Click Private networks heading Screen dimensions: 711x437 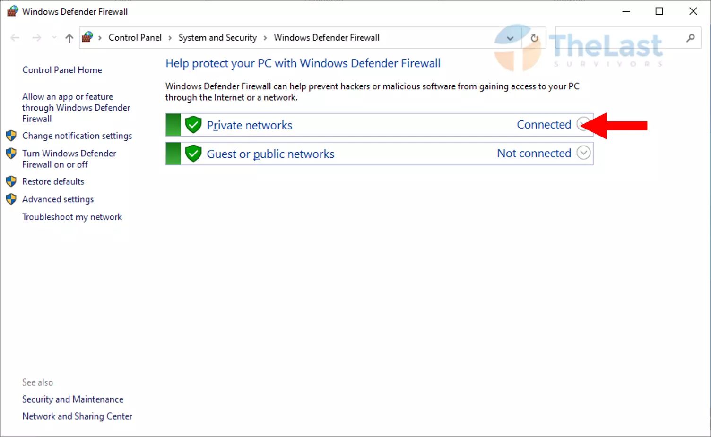pyautogui.click(x=249, y=125)
